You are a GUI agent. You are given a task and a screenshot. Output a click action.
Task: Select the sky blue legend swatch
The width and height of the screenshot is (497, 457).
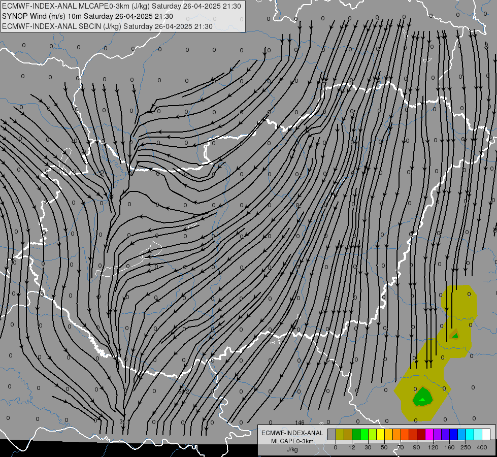(462, 434)
